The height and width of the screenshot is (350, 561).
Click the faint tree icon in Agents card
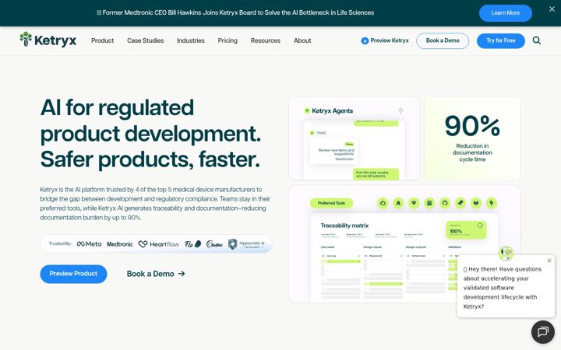pos(400,111)
